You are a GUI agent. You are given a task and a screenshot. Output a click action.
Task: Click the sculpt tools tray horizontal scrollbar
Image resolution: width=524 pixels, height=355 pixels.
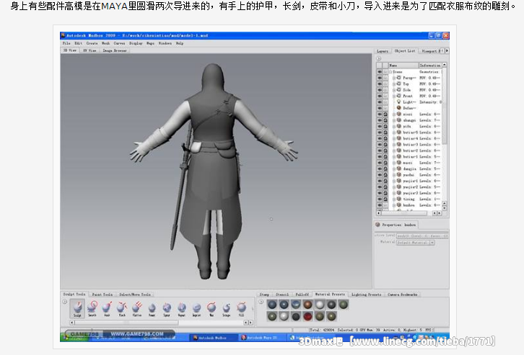click(x=126, y=323)
